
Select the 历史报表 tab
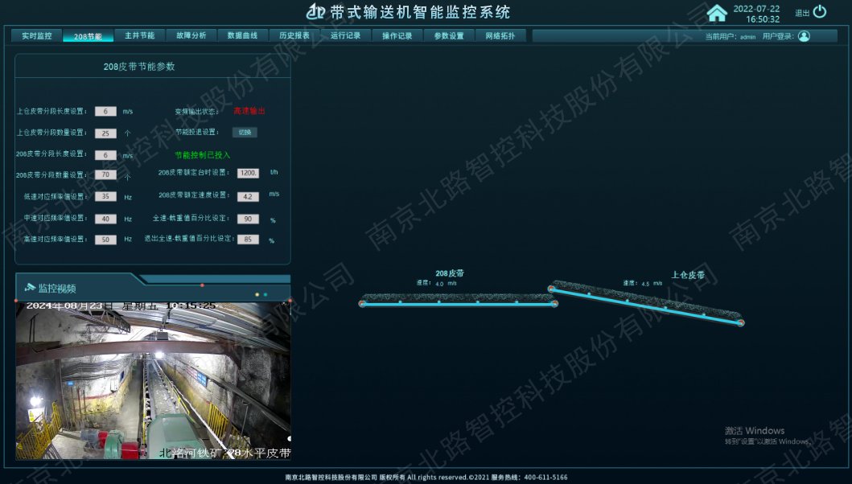coord(294,36)
